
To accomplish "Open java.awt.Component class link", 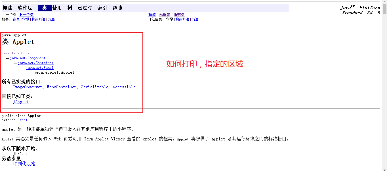I will click(28, 58).
